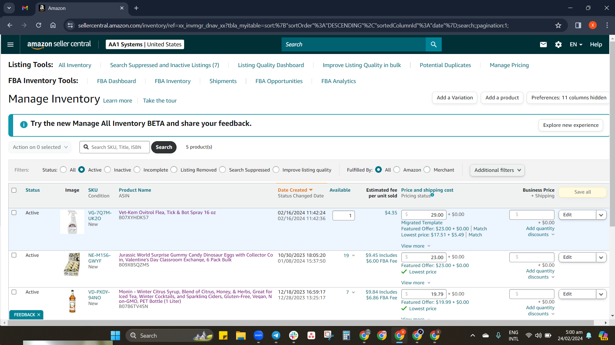The width and height of the screenshot is (615, 345).
Task: Open the Windows Start menu
Action: pyautogui.click(x=115, y=335)
